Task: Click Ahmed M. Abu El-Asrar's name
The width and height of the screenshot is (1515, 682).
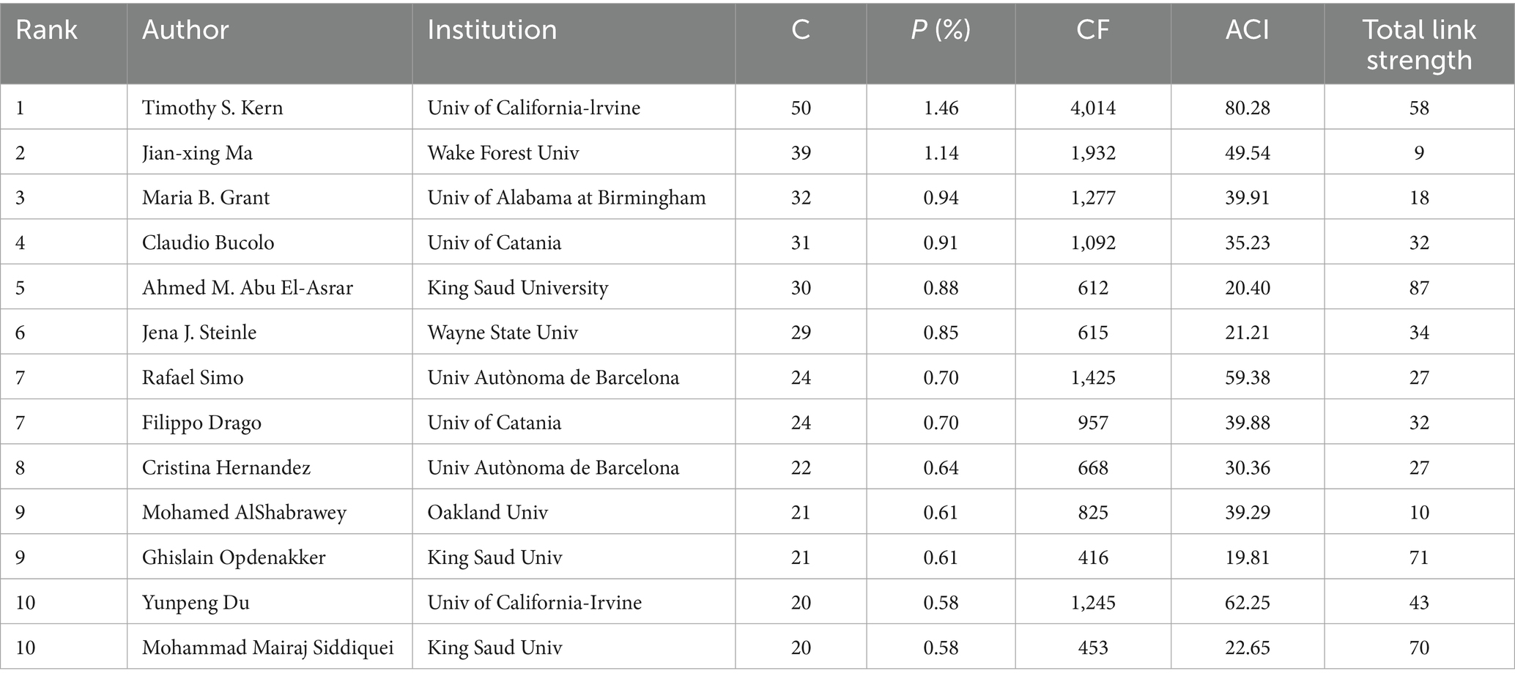Action: pos(248,288)
